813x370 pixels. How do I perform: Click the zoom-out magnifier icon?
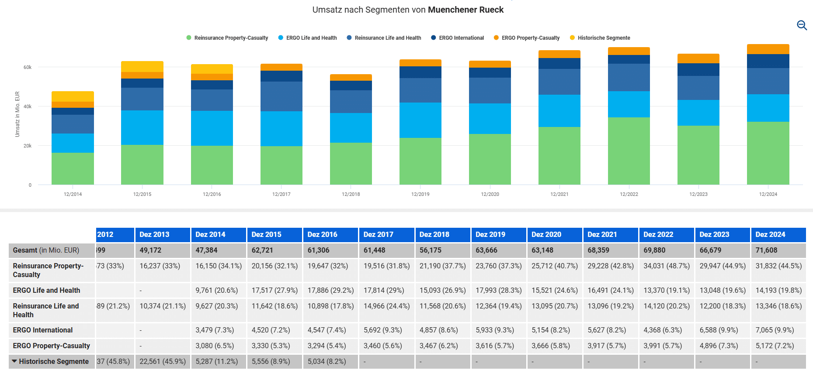click(x=802, y=25)
